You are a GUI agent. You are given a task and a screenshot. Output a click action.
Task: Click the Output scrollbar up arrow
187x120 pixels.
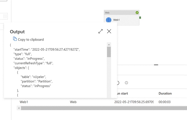[x=109, y=45]
